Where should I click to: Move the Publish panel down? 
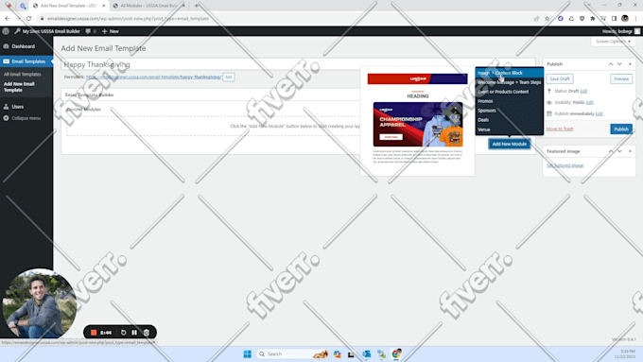point(619,64)
